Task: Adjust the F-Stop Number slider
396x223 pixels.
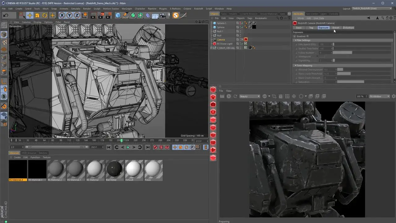Action: point(361,53)
